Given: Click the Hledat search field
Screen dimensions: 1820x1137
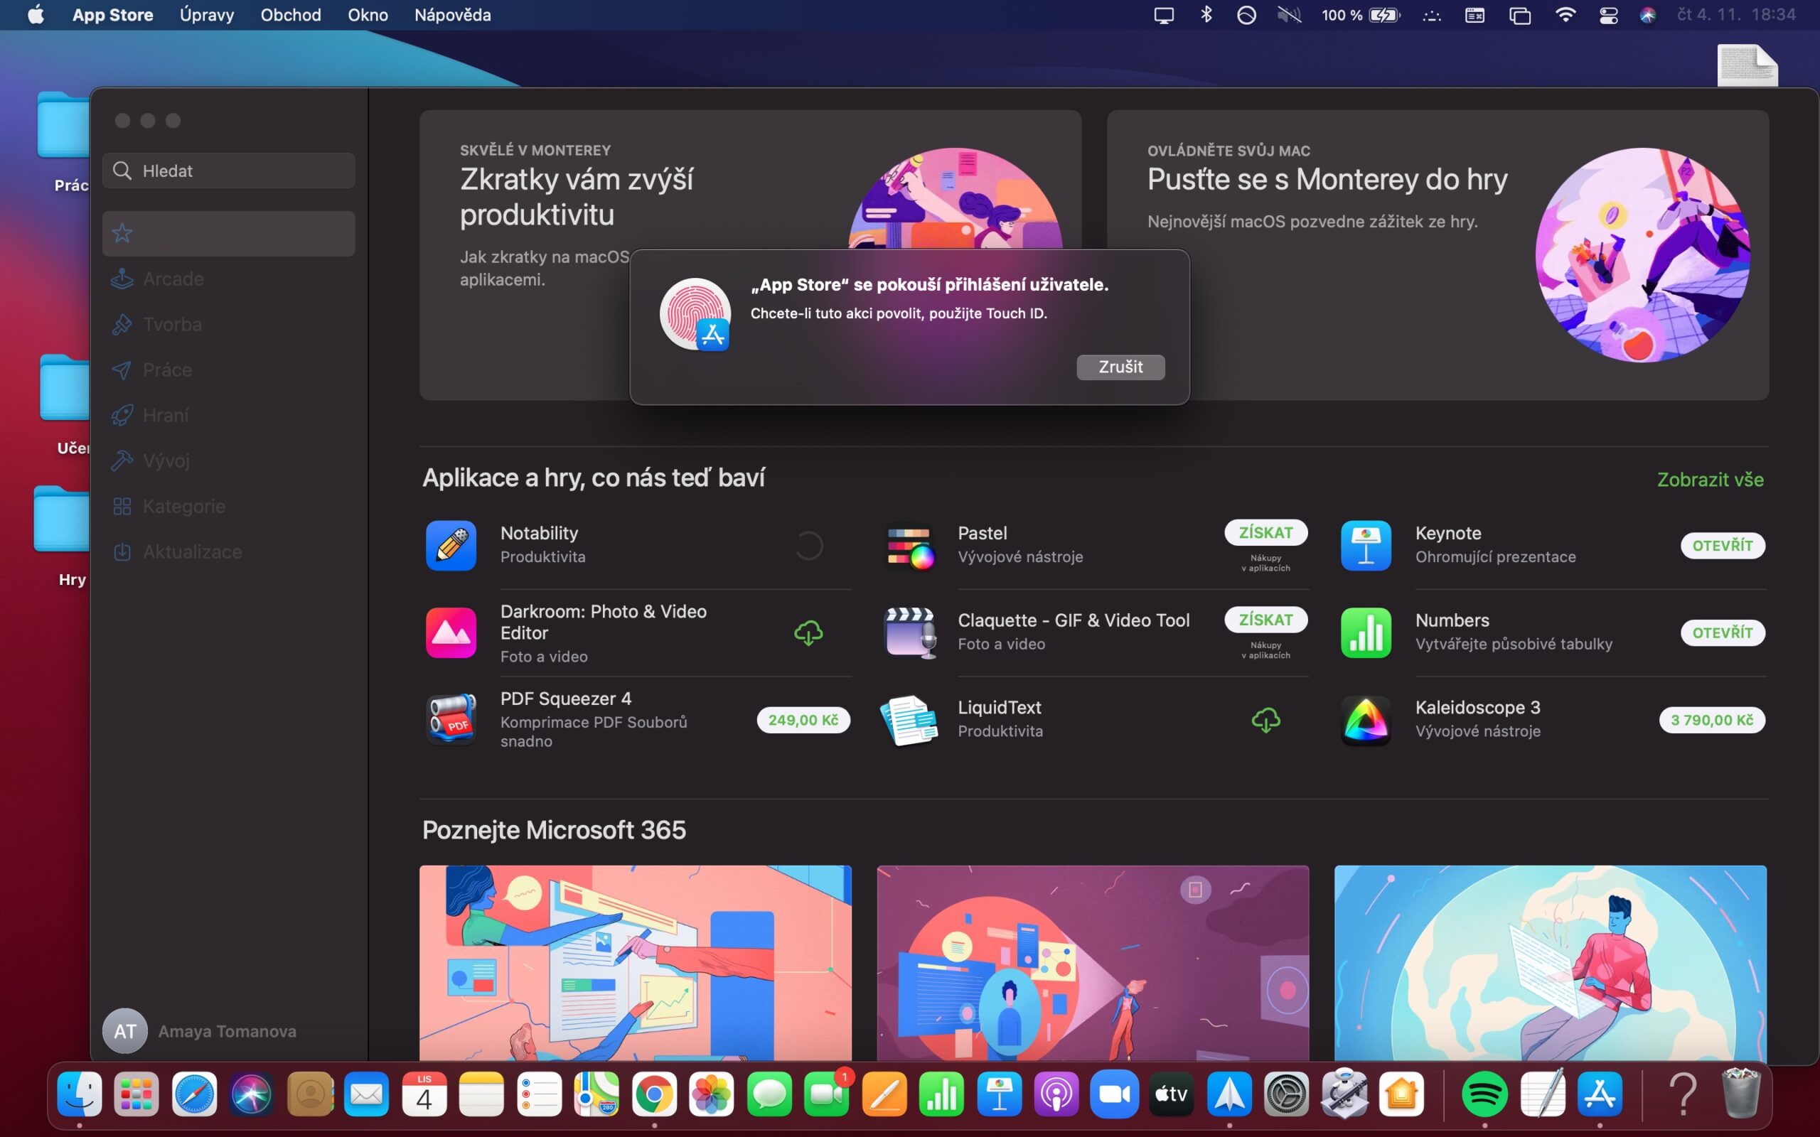Looking at the screenshot, I should pos(229,171).
